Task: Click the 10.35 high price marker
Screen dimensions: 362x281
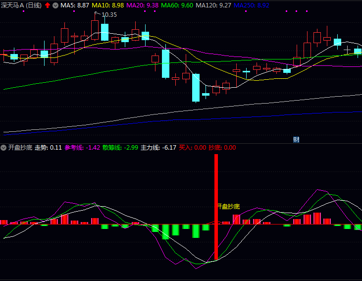Action: point(108,15)
